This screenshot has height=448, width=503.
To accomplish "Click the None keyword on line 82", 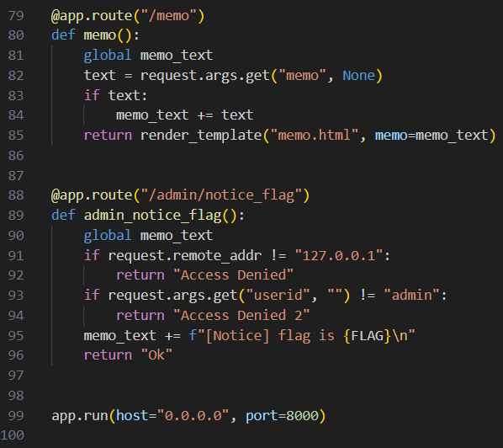I will coord(358,76).
